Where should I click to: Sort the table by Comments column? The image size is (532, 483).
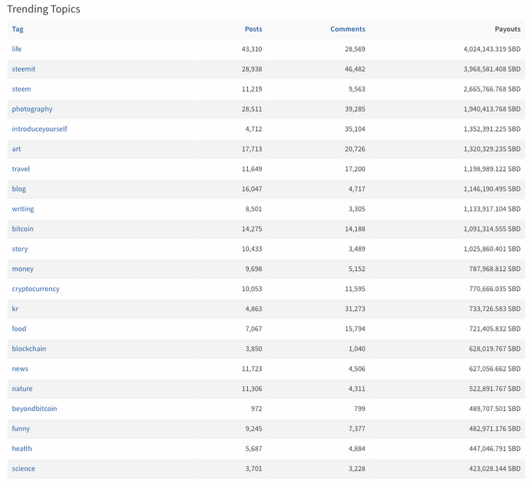(348, 29)
